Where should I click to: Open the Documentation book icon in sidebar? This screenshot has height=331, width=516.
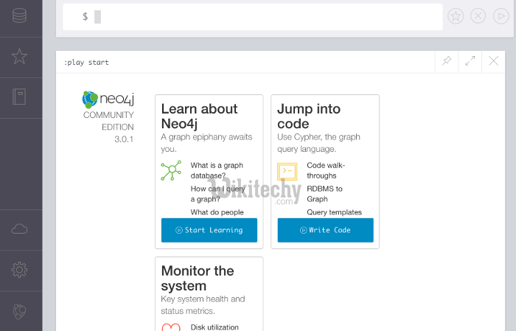[20, 97]
